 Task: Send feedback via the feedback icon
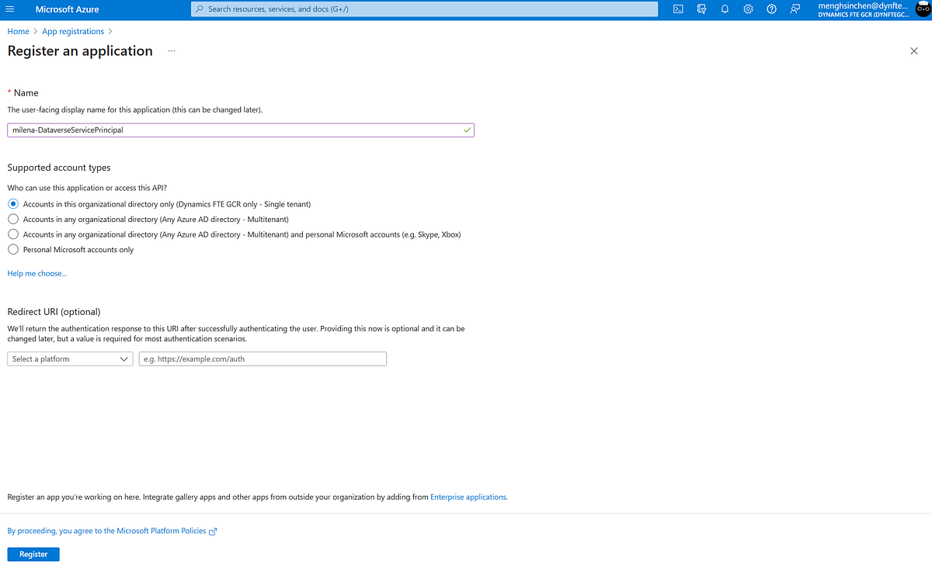tap(795, 9)
